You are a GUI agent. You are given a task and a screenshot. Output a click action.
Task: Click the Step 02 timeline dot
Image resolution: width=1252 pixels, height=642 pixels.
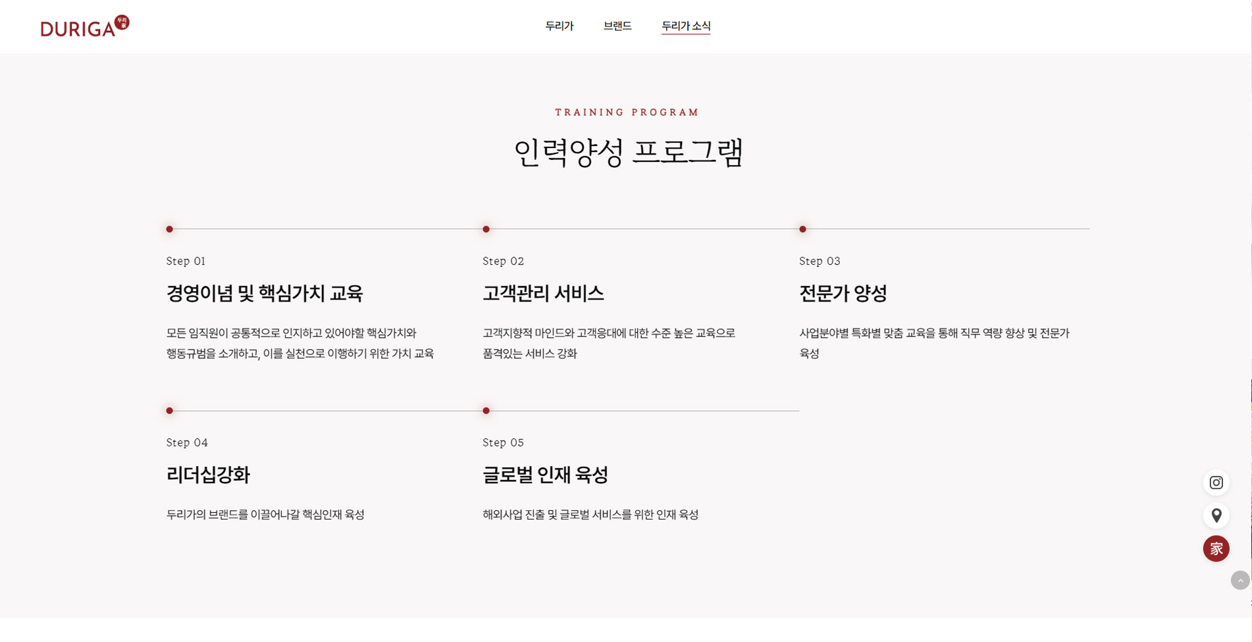(486, 229)
